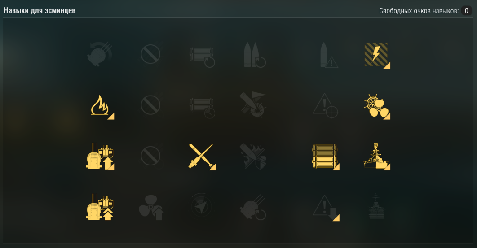Select gun turret skill with single up arrow
Image resolution: width=477 pixels, height=248 pixels.
pyautogui.click(x=100, y=156)
